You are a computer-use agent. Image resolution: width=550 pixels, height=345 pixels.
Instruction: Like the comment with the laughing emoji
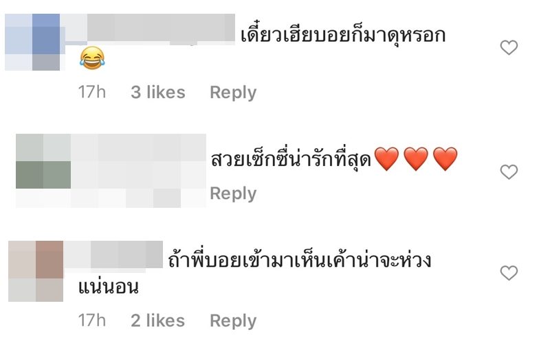click(509, 47)
